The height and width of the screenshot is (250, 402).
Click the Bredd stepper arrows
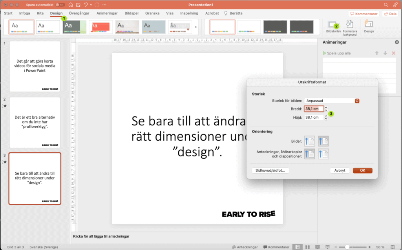click(326, 109)
